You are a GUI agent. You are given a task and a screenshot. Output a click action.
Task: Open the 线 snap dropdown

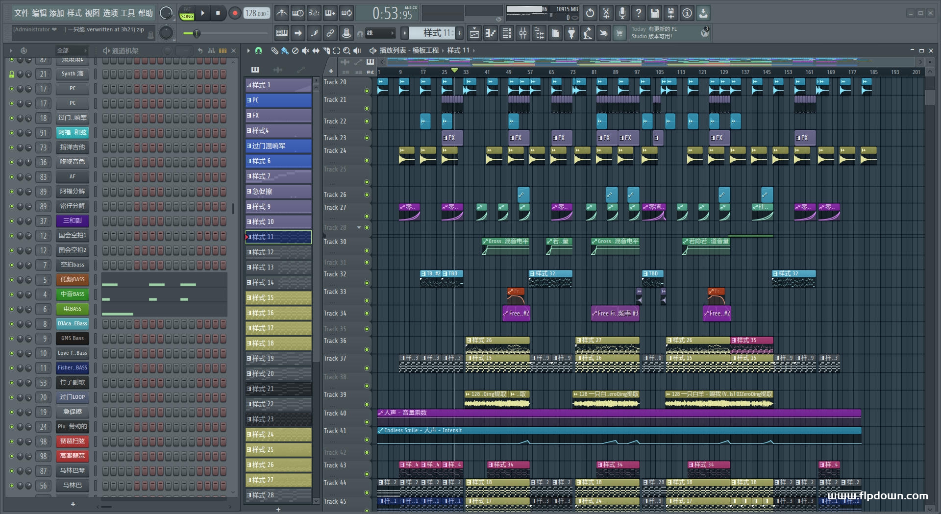pos(381,33)
